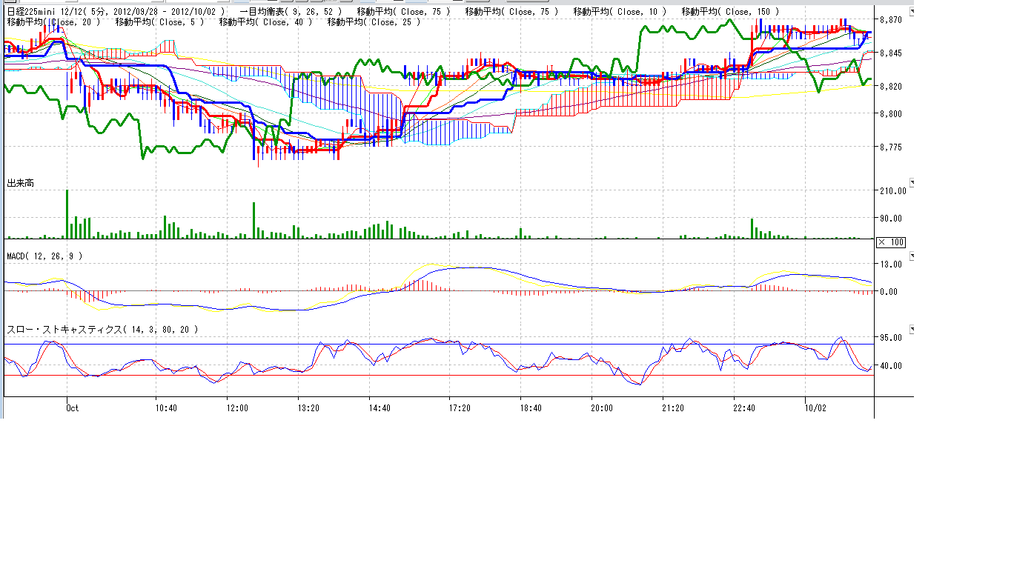Viewport: 1014px width, 569px height.
Task: Open the Slow Stochastics pane menu arrow
Action: click(912, 329)
